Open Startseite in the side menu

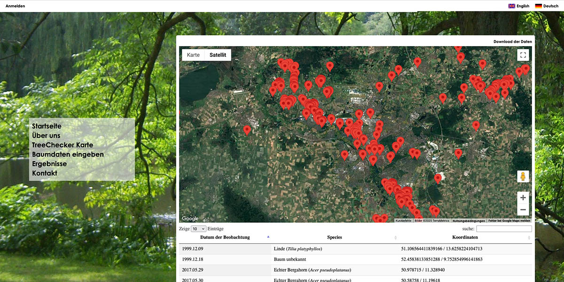click(x=47, y=126)
